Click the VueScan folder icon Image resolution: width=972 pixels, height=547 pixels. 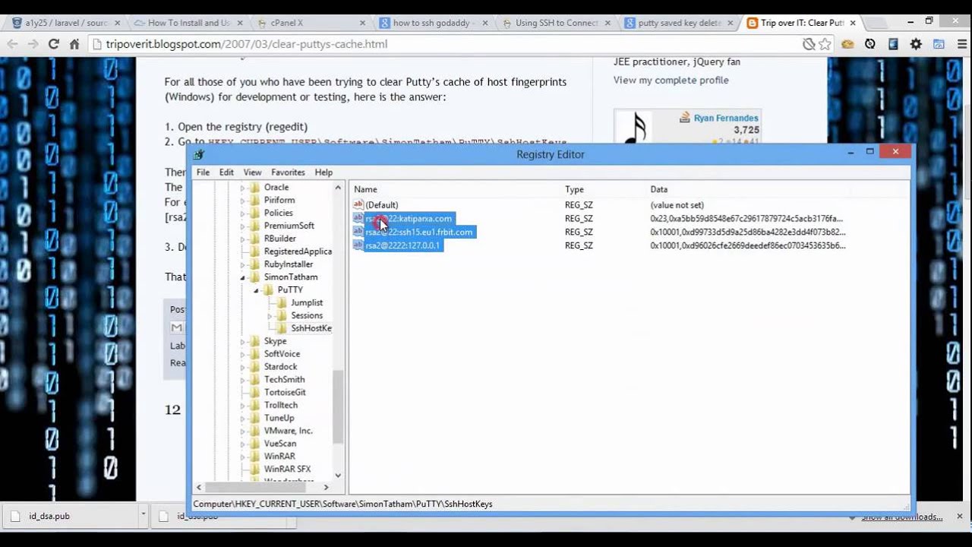[255, 444]
